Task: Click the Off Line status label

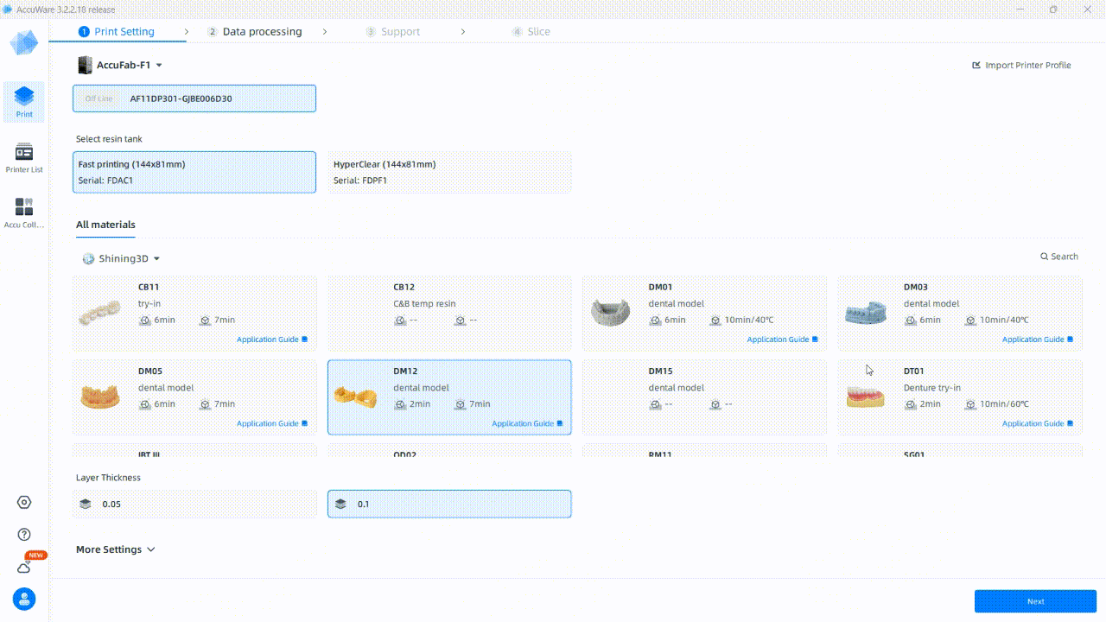Action: [x=99, y=98]
